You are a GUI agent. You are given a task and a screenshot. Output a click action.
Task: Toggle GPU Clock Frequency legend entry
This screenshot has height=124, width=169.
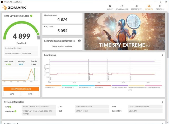(153, 87)
